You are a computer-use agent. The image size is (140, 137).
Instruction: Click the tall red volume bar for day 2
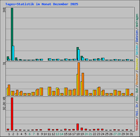tap(12, 114)
